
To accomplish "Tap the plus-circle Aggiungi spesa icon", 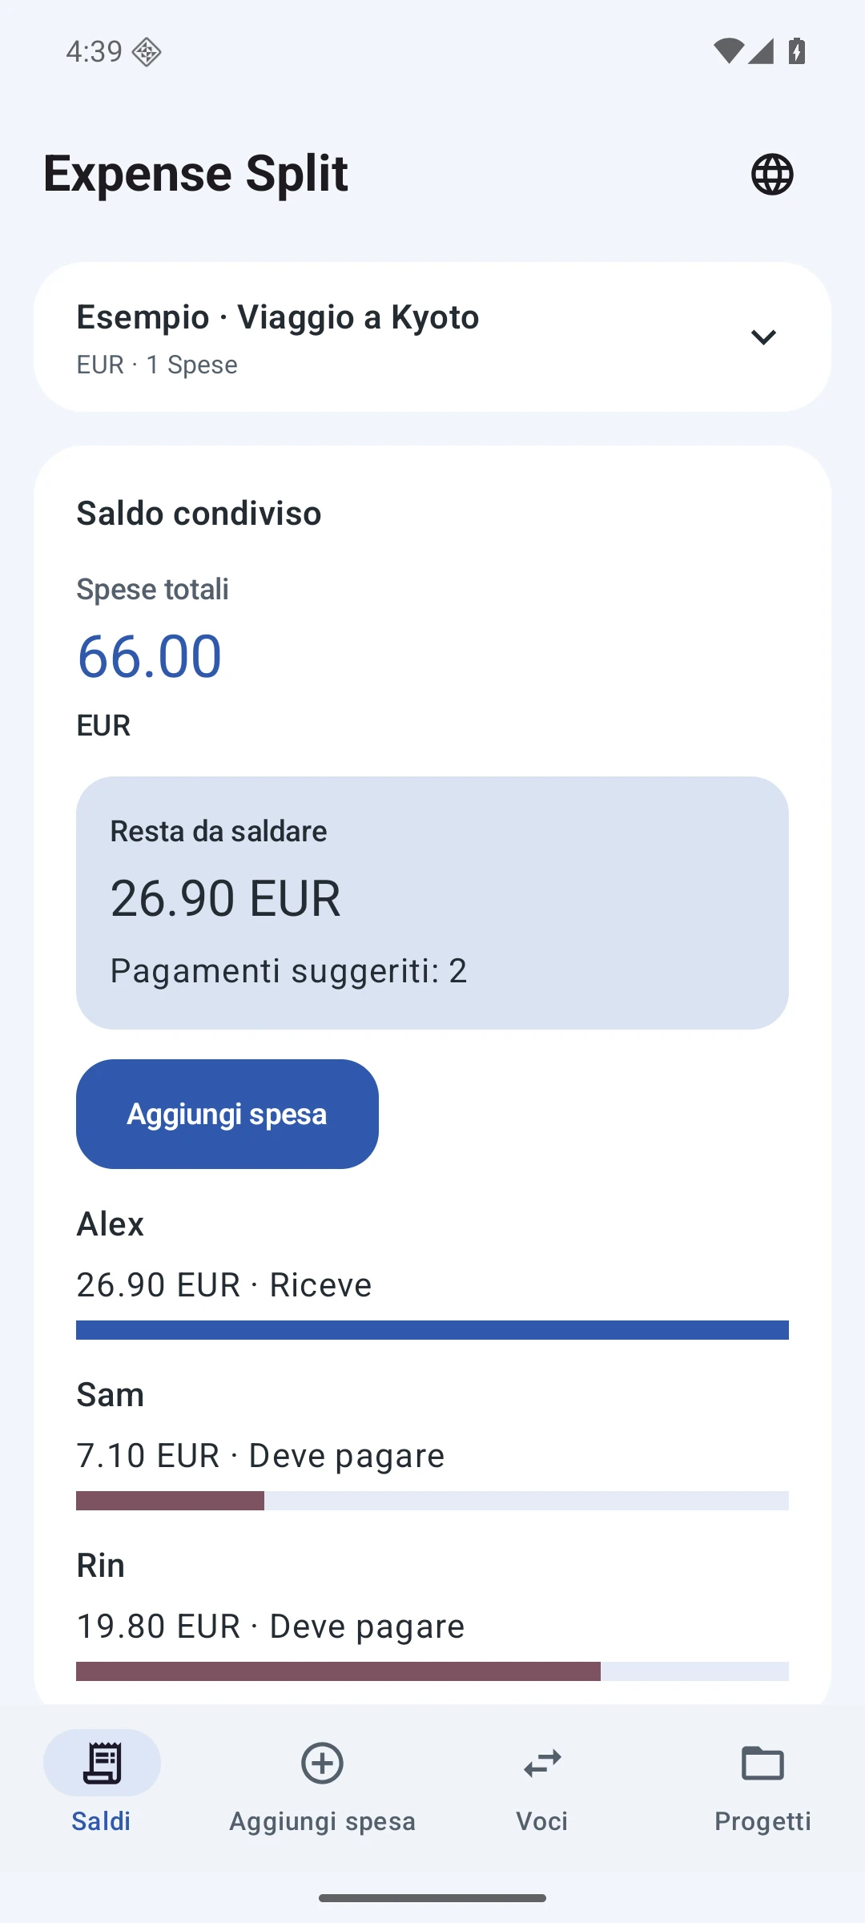I will pyautogui.click(x=322, y=1763).
